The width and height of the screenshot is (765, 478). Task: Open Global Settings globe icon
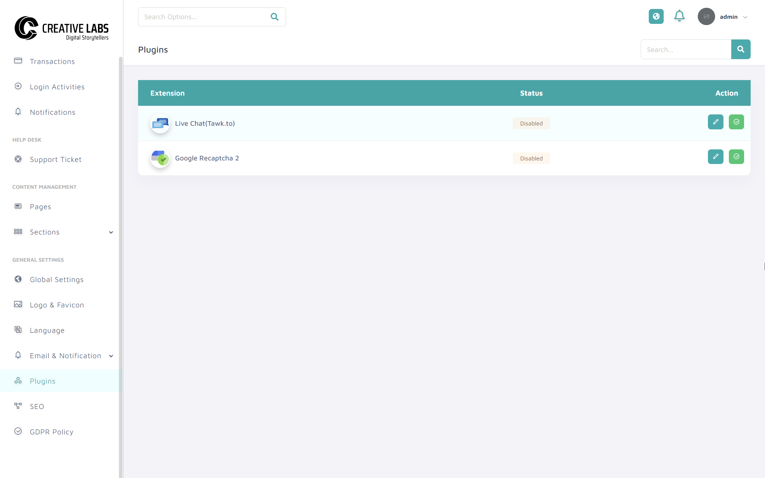[18, 279]
